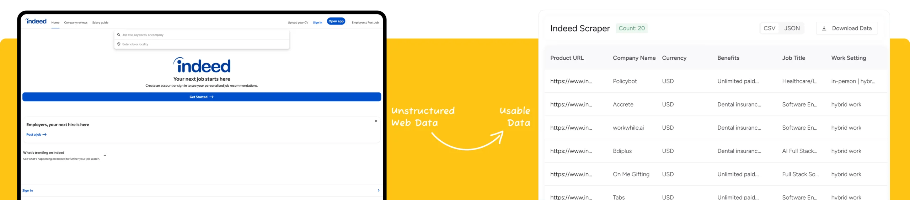Switch output format to CSV
910x200 pixels.
[x=769, y=28]
